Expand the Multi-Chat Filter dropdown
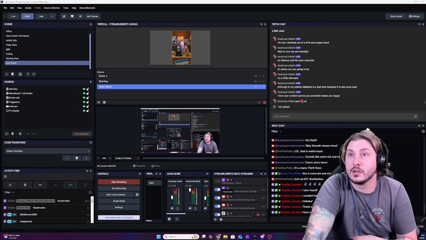426x240 pixels. point(277,131)
